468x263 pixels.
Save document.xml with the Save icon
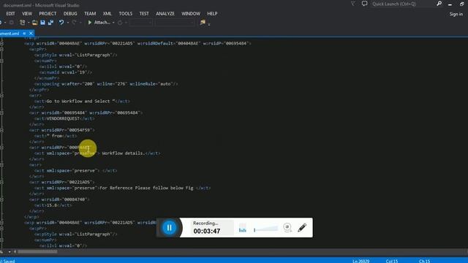pos(42,23)
